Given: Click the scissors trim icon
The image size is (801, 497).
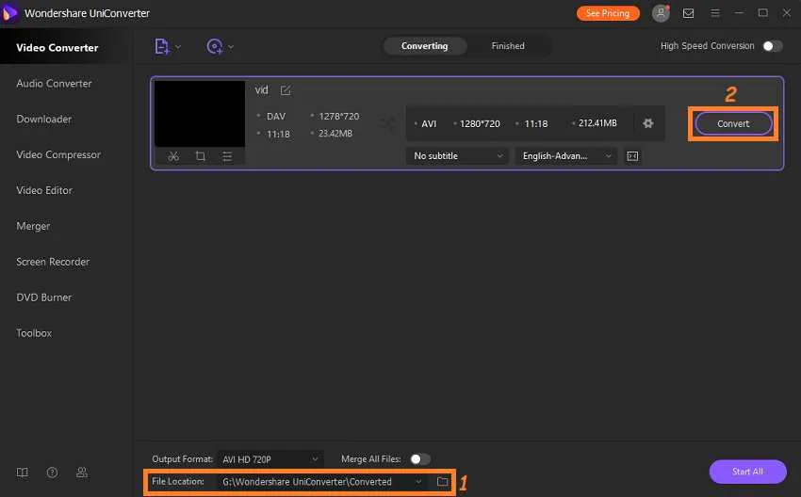Looking at the screenshot, I should (x=173, y=156).
